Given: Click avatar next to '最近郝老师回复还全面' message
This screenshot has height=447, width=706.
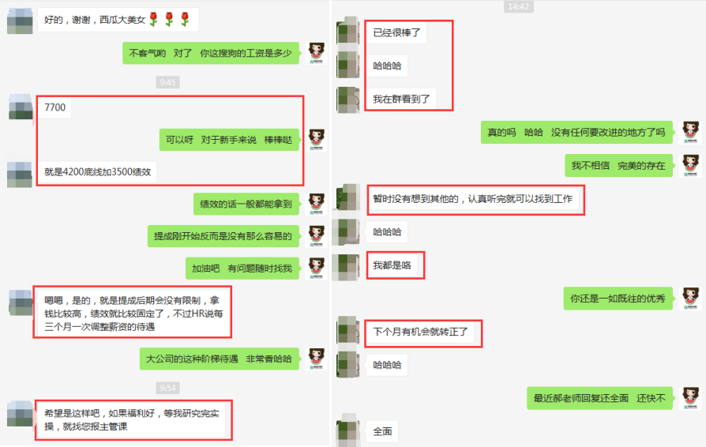Looking at the screenshot, I should click(x=690, y=398).
